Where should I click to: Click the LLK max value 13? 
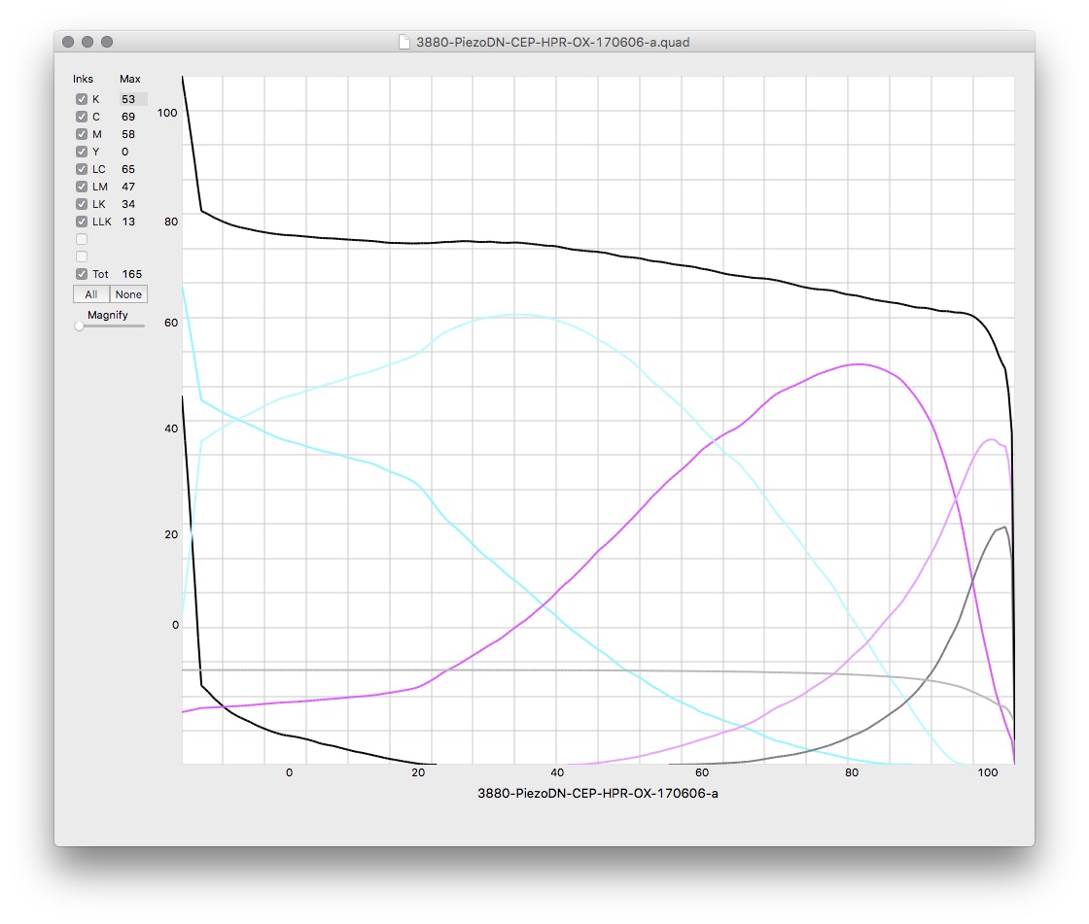[x=128, y=222]
